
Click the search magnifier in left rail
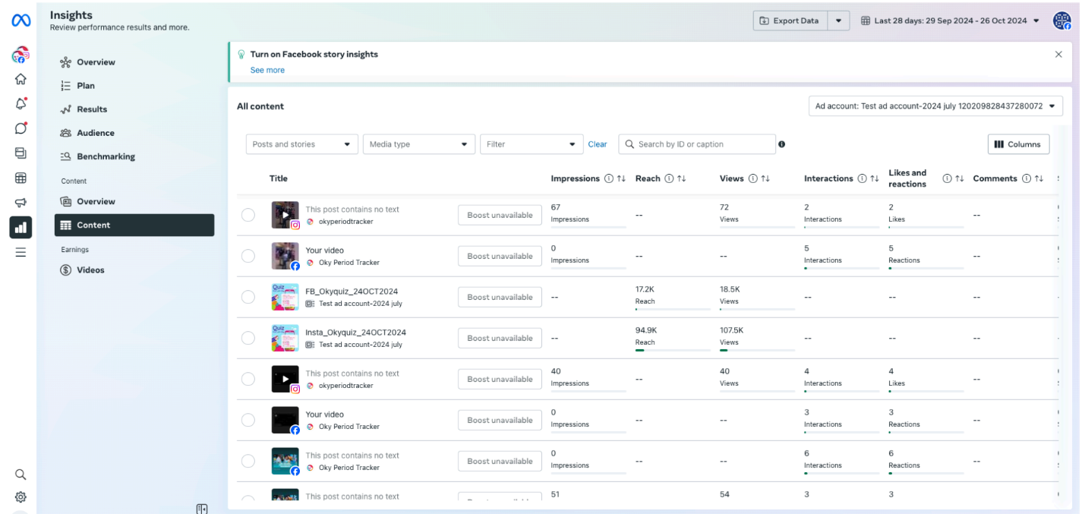(21, 475)
